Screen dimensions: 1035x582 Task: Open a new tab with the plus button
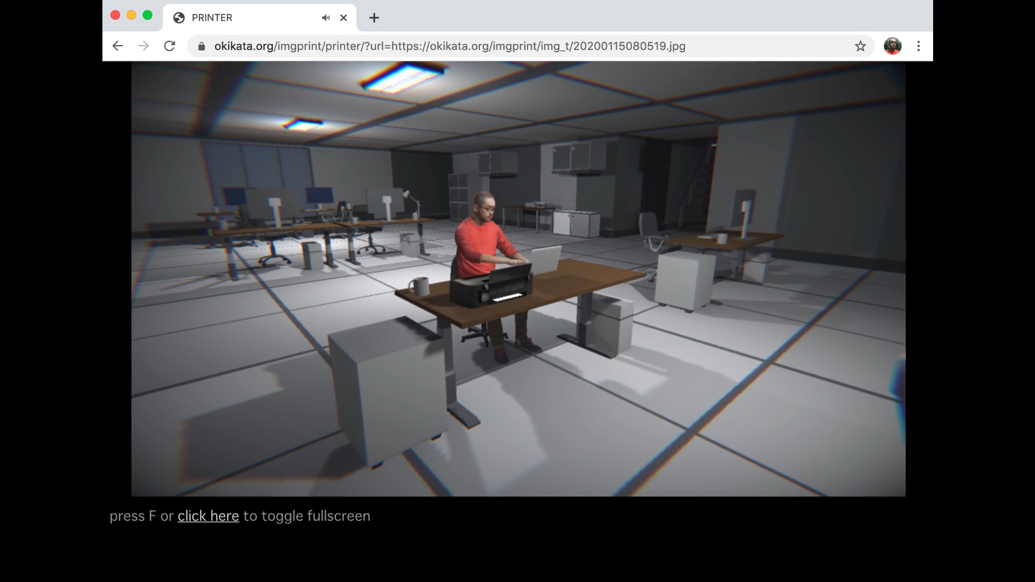pos(374,18)
